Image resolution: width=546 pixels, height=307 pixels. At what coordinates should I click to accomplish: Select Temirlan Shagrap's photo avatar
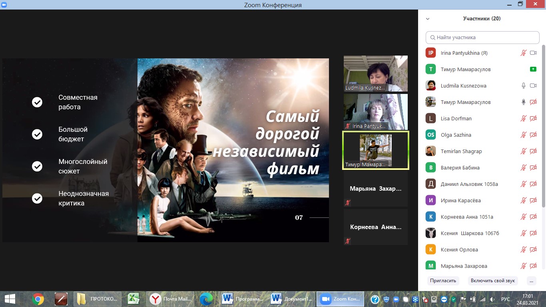(x=430, y=151)
